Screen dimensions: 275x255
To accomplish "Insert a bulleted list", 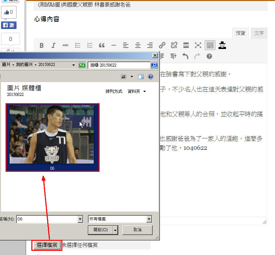I will [x=78, y=45].
